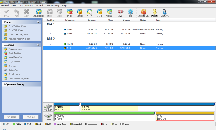Open the Partition menu
The width and height of the screenshot is (216, 130).
click(x=29, y=5)
